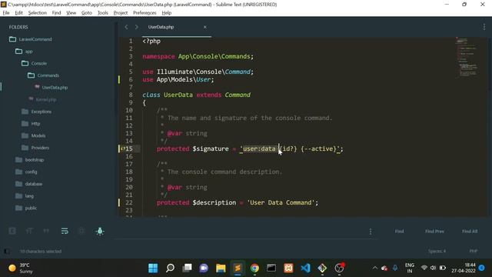Open terminal window from taskbar
This screenshot has width=492, height=277.
coord(271,268)
